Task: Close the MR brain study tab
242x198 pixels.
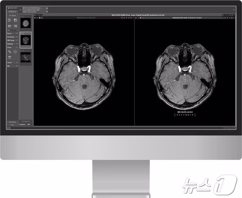Action: (x=47, y=8)
